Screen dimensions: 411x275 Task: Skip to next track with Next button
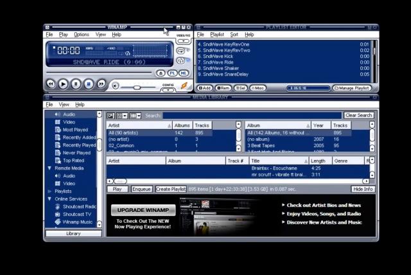point(101,84)
